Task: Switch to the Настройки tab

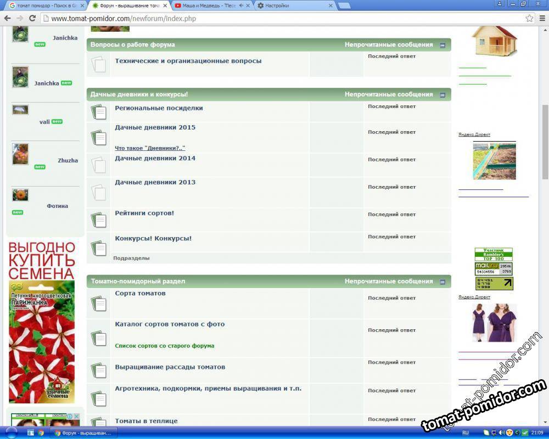Action: (295, 5)
